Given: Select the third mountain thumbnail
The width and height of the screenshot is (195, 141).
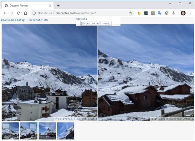Looking at the screenshot, I should (x=47, y=131).
